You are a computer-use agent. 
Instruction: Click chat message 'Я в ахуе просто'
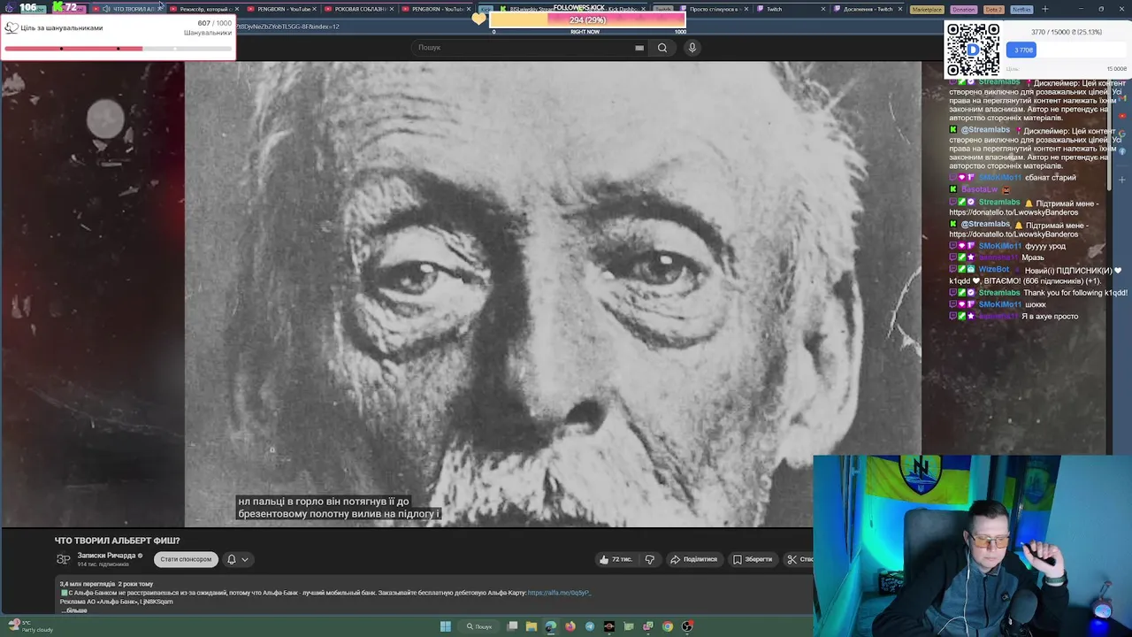(1050, 316)
